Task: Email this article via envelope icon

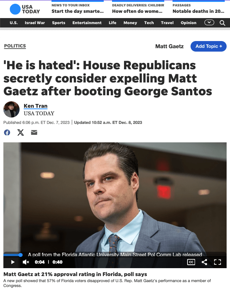Action: [34, 133]
